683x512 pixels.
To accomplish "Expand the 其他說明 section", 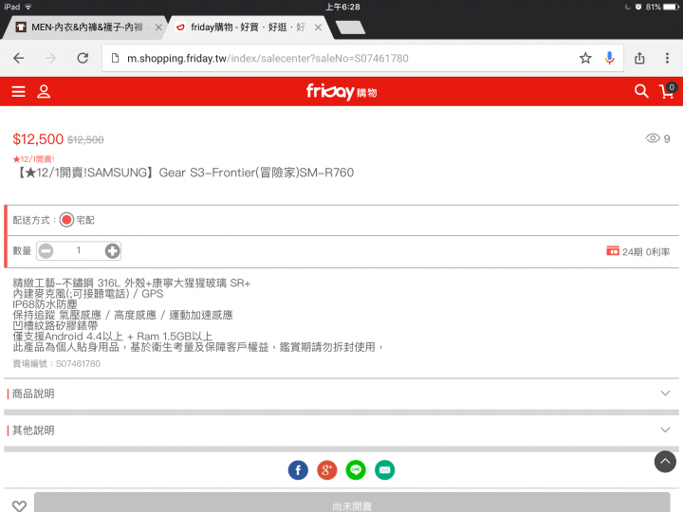I will [x=341, y=430].
